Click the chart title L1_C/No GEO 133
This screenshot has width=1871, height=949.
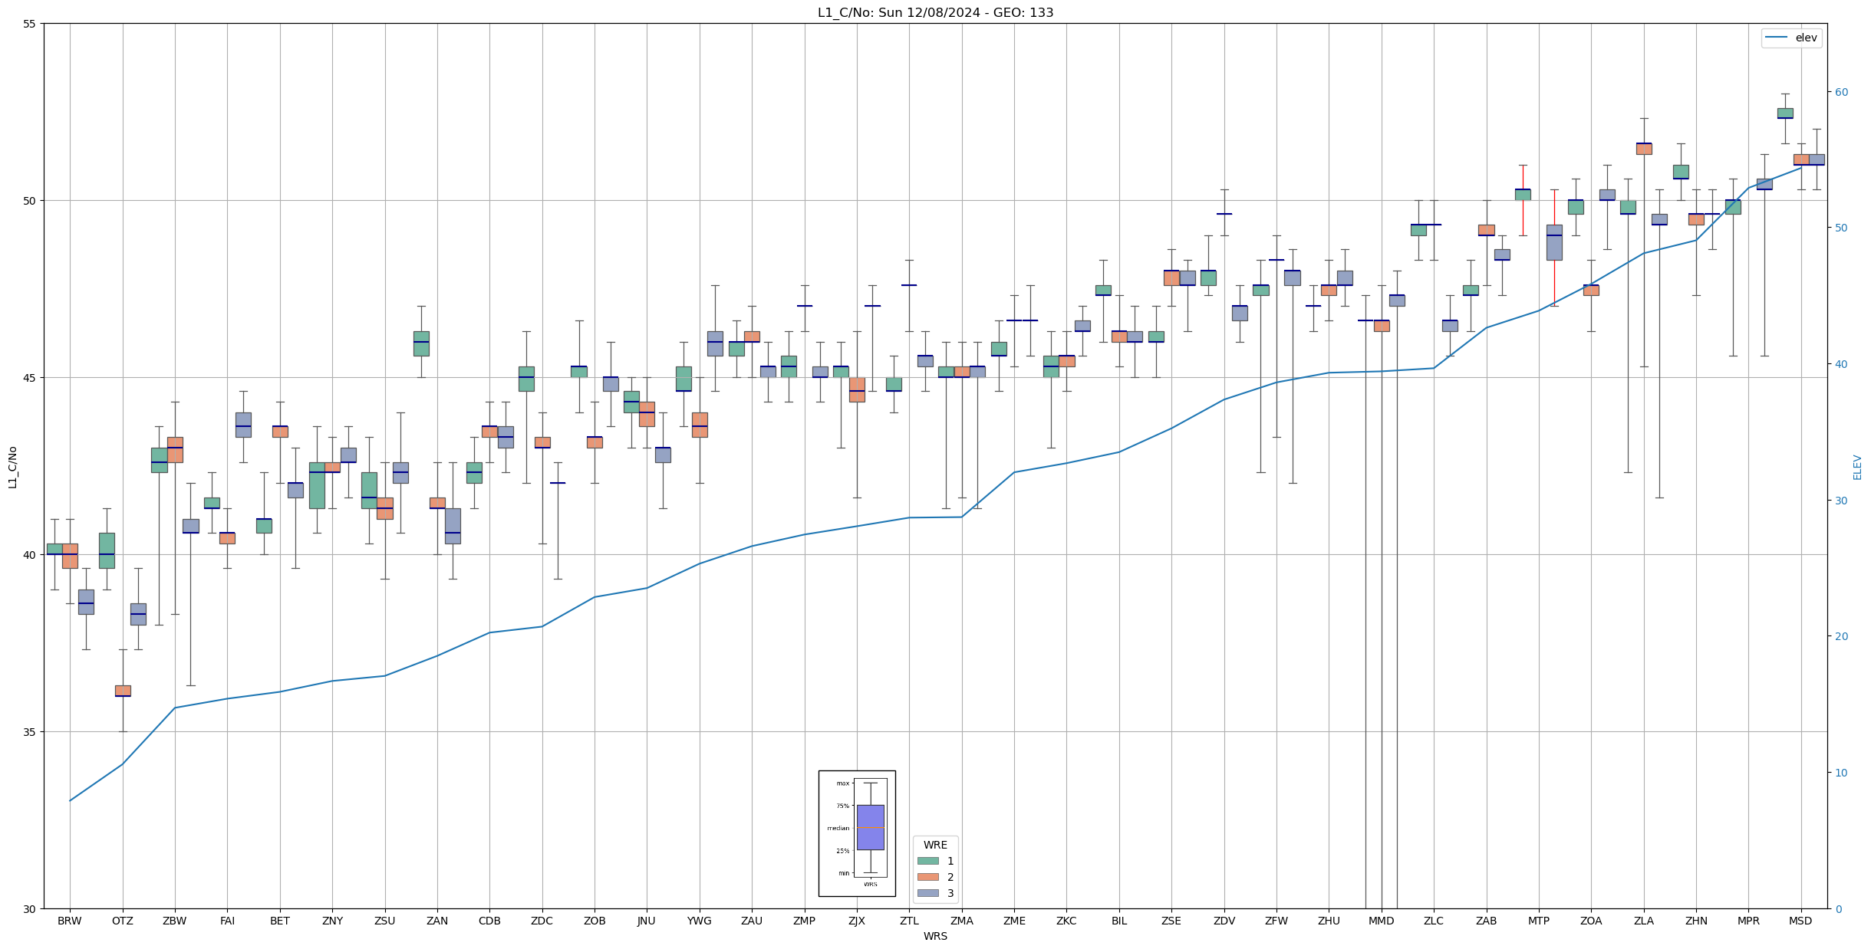click(x=935, y=12)
